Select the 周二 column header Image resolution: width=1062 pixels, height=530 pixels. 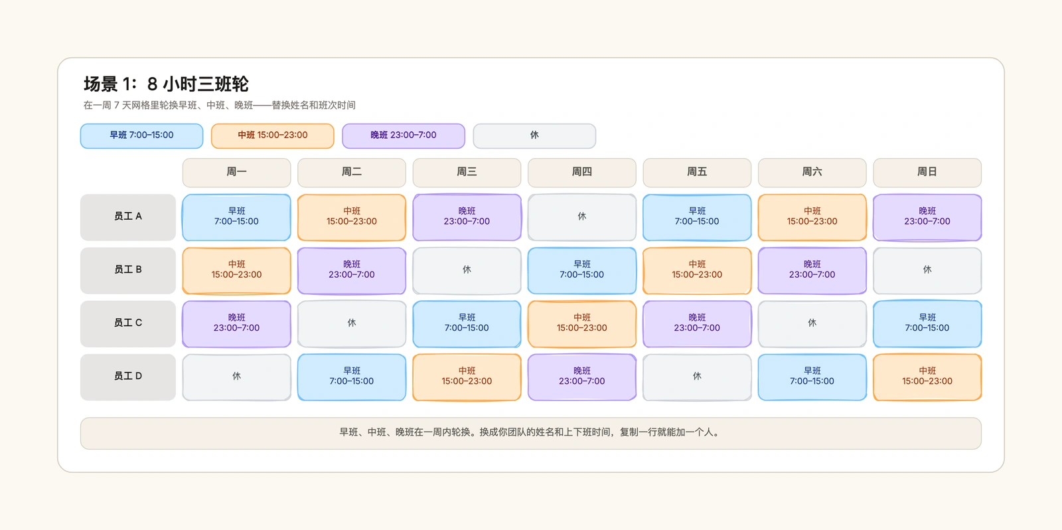click(352, 172)
